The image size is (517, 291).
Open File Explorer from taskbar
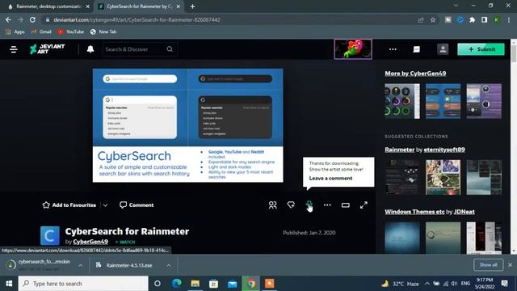[195, 284]
